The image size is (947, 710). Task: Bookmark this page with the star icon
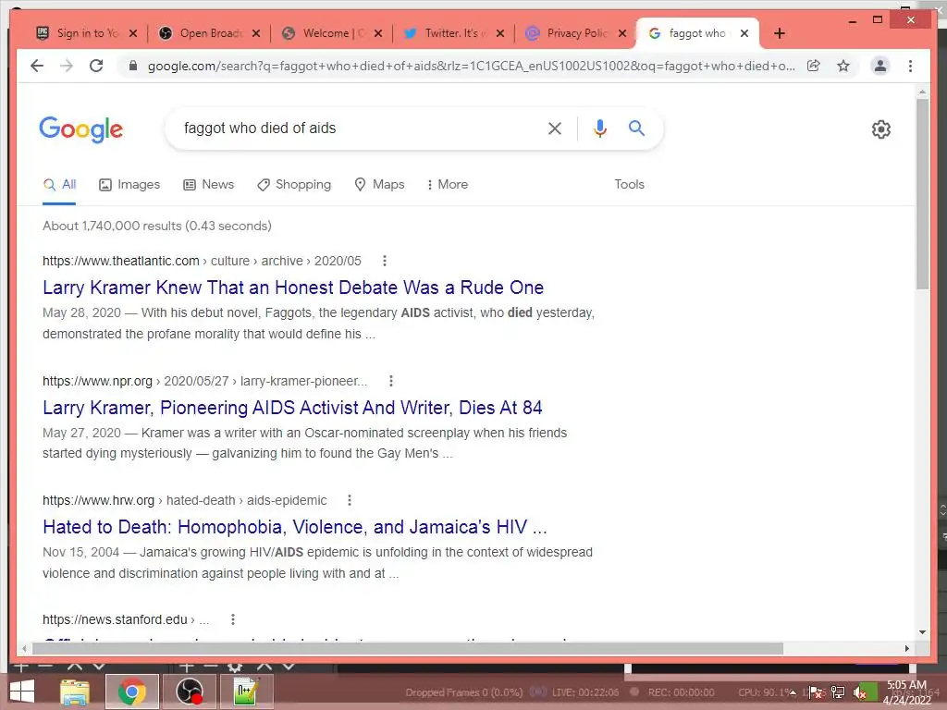pyautogui.click(x=843, y=66)
